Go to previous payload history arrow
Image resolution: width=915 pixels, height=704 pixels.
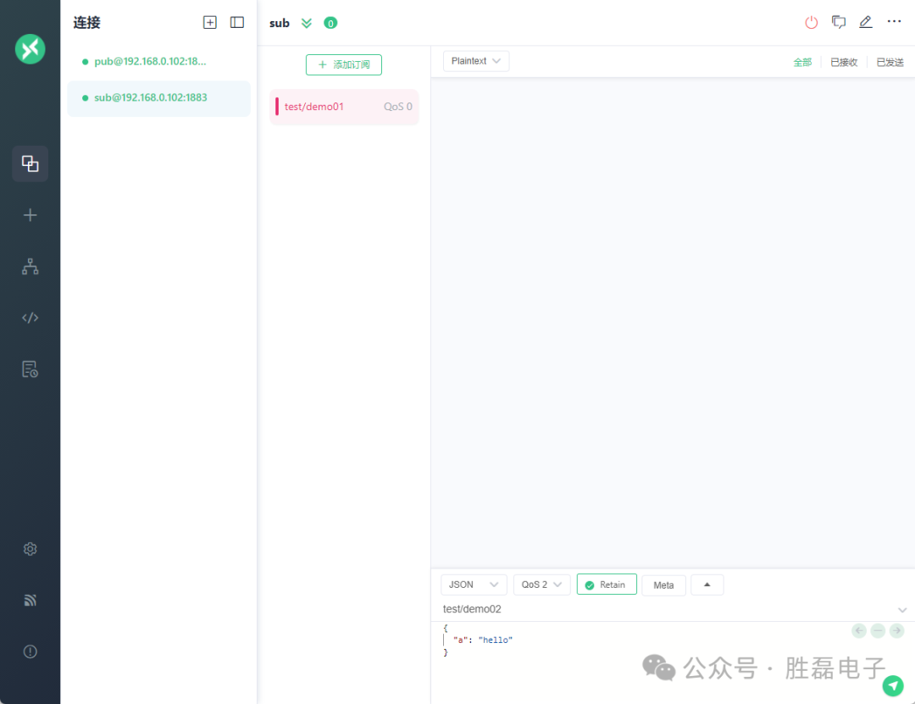pyautogui.click(x=859, y=630)
